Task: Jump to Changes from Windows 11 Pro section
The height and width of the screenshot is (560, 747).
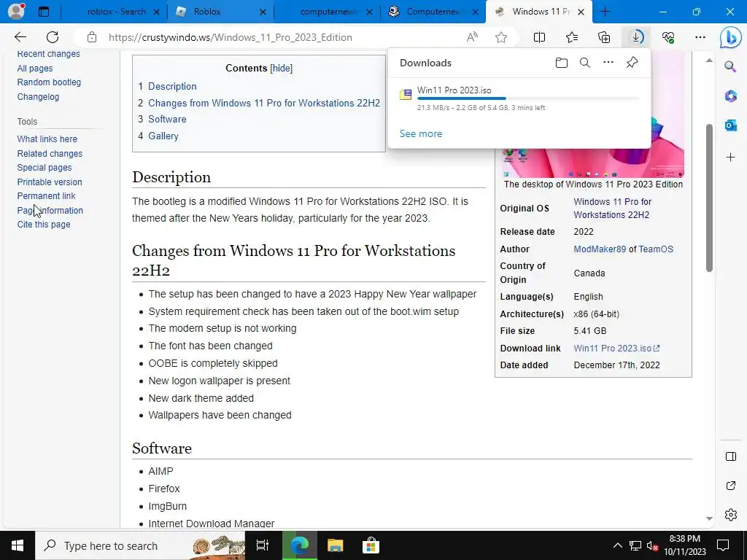Action: coord(264,103)
